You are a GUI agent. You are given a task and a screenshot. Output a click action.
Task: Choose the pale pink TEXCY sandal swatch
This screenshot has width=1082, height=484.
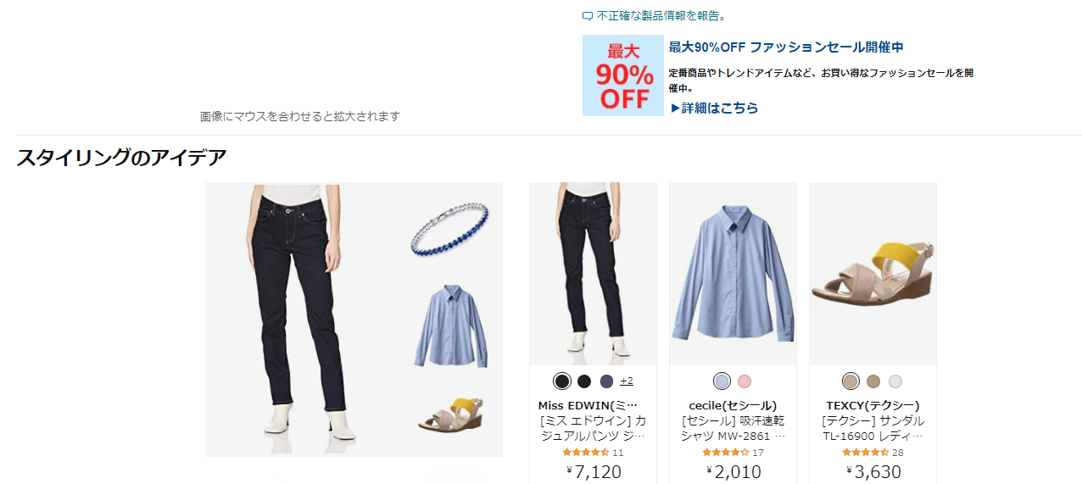(895, 381)
